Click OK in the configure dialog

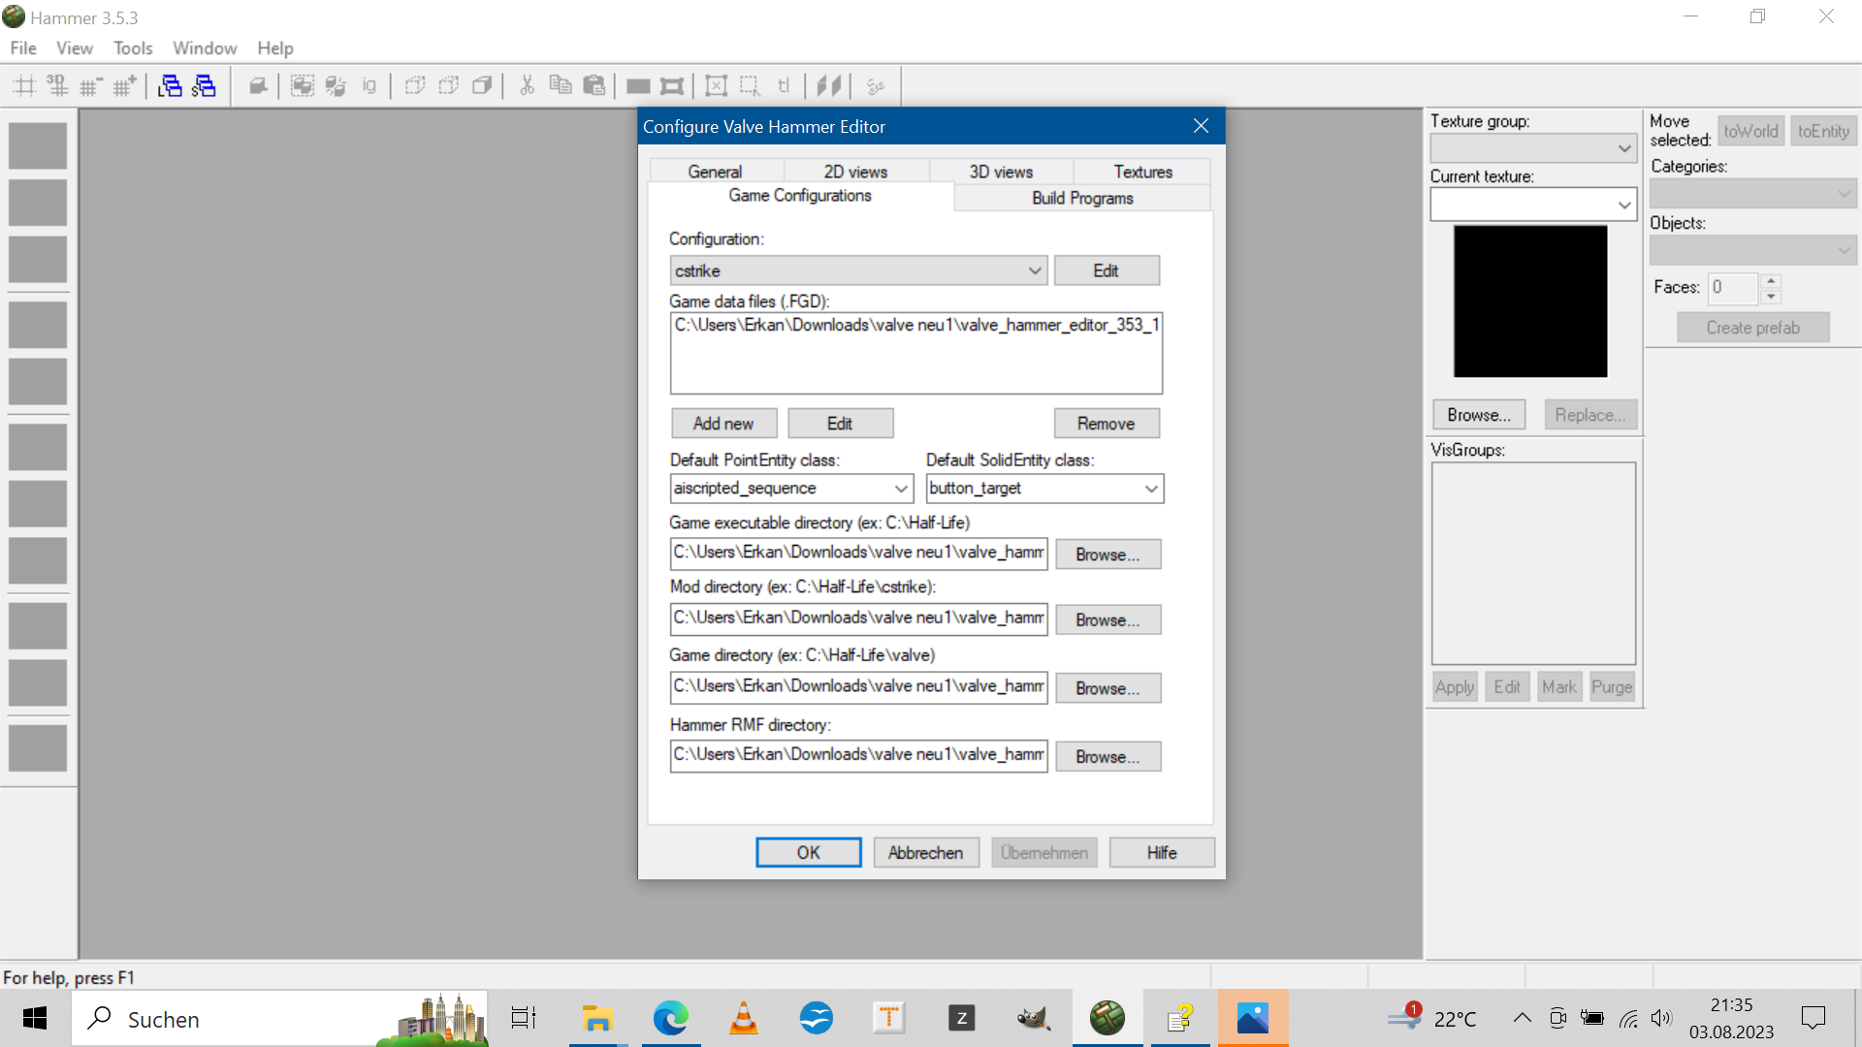(809, 852)
